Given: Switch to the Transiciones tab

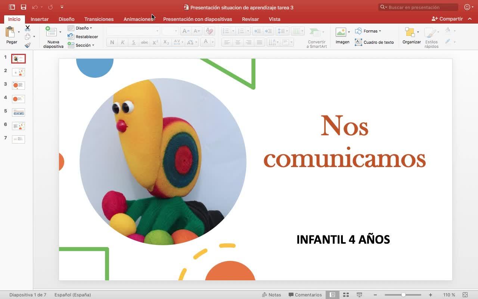Looking at the screenshot, I should click(99, 19).
